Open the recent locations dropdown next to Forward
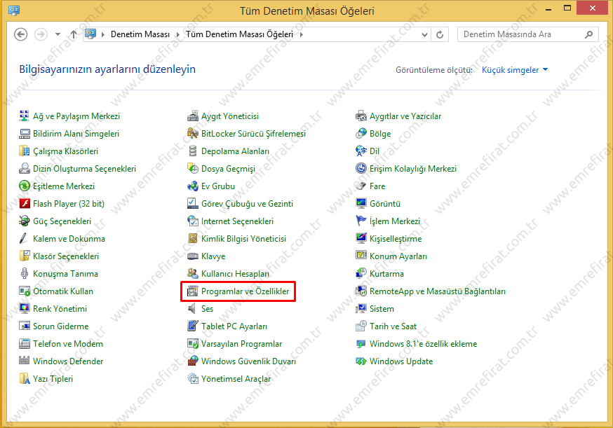Image resolution: width=613 pixels, height=428 pixels. pyautogui.click(x=58, y=34)
